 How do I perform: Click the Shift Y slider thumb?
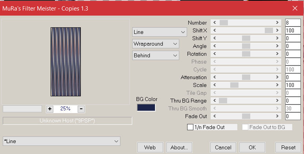click(x=246, y=38)
